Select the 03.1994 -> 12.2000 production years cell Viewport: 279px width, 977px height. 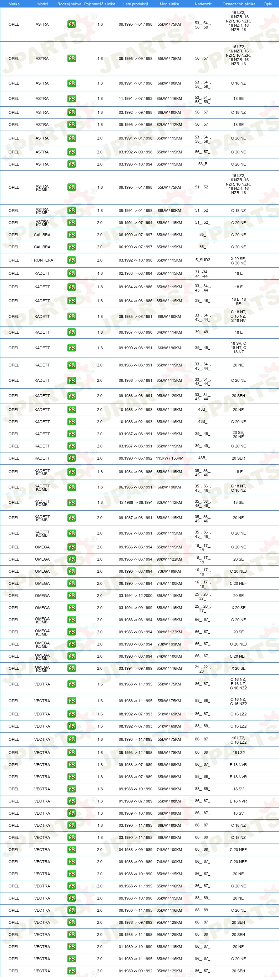[x=135, y=596]
